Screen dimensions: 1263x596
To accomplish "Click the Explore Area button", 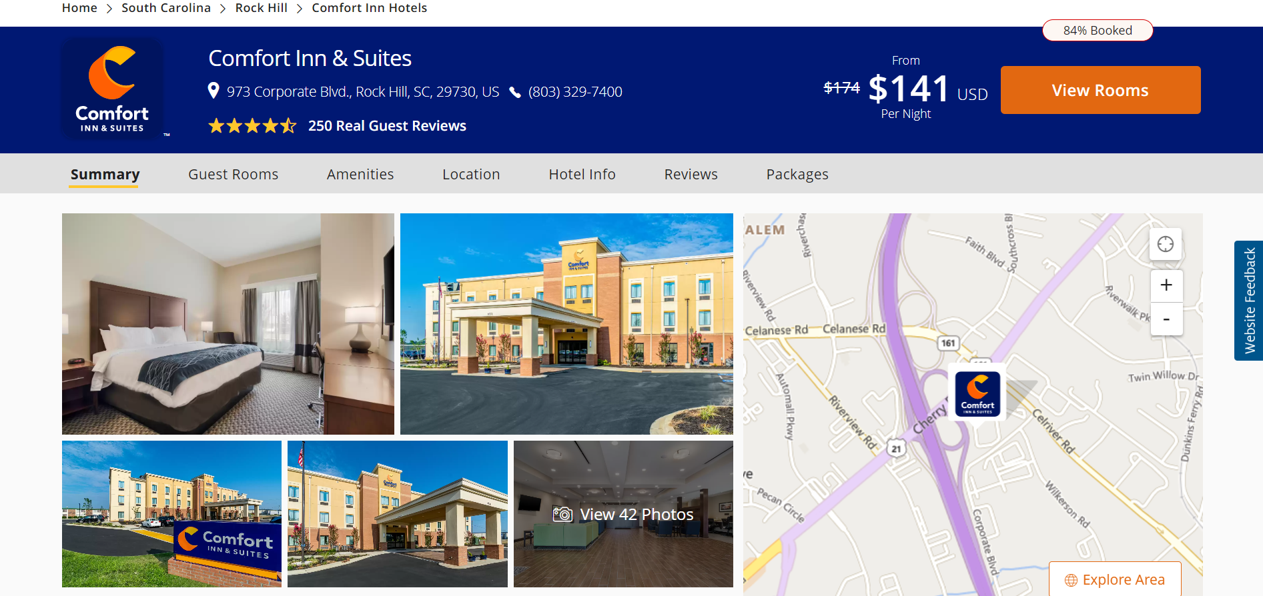I will 1115,579.
